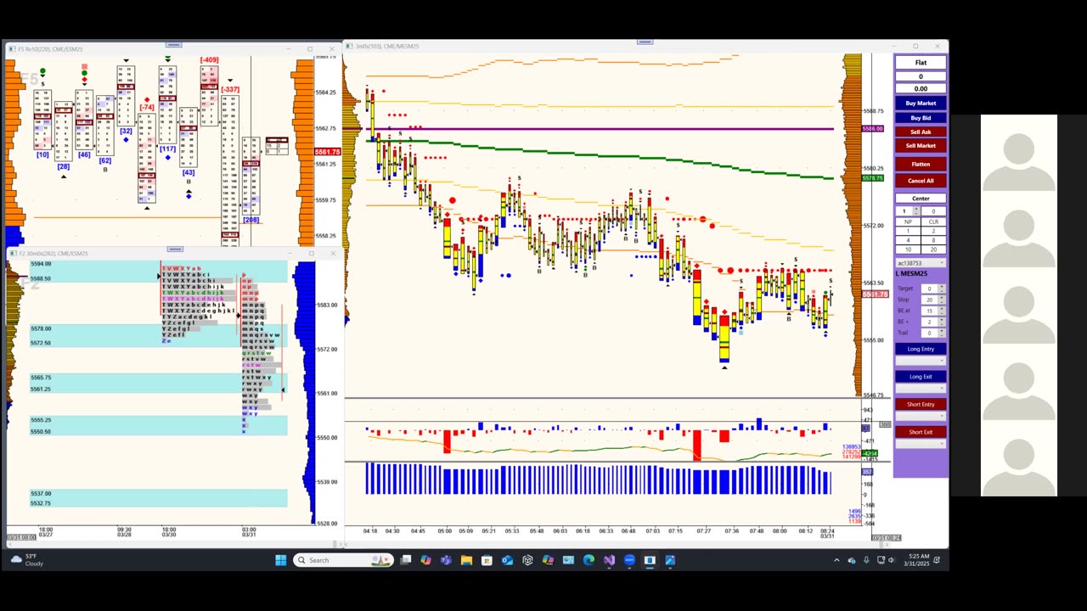Click the 0.00 profit and loss box
This screenshot has width=1087, height=611.
click(921, 88)
